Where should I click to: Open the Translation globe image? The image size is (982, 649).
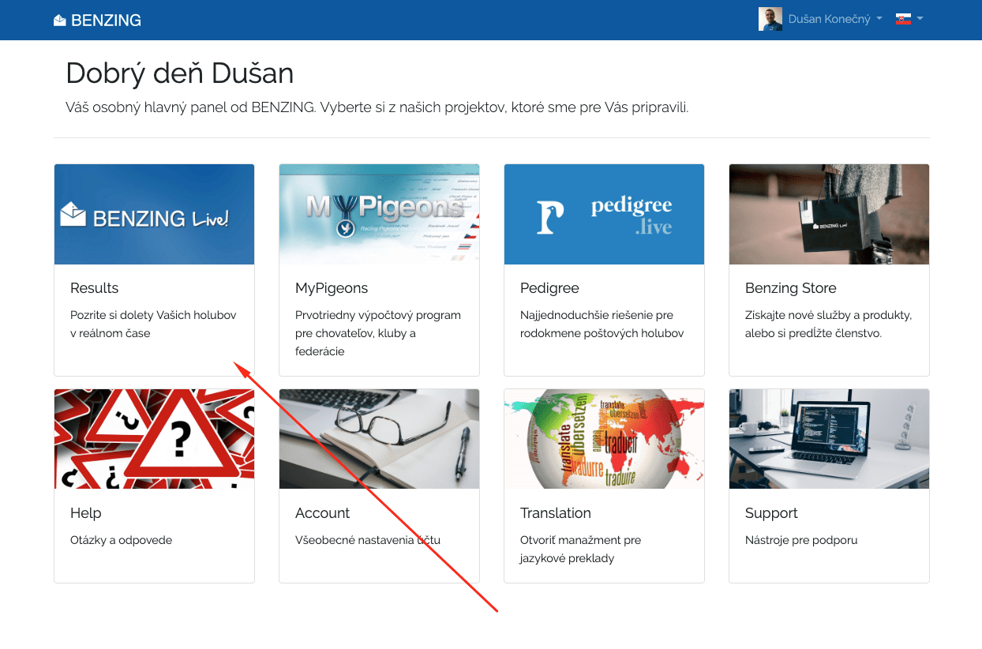(x=604, y=439)
